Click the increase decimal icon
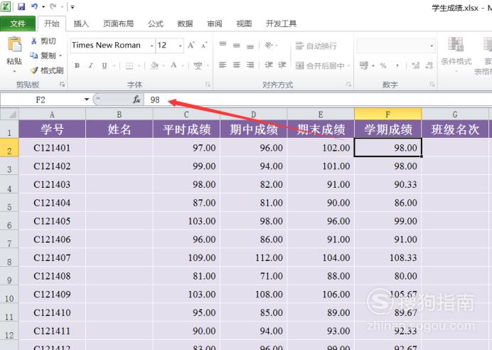Image resolution: width=492 pixels, height=350 pixels. (415, 65)
